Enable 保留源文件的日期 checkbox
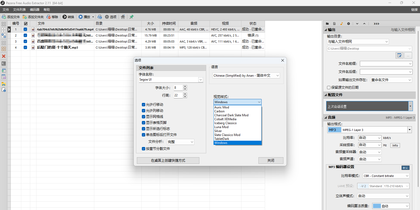The image size is (420, 210). click(329, 87)
